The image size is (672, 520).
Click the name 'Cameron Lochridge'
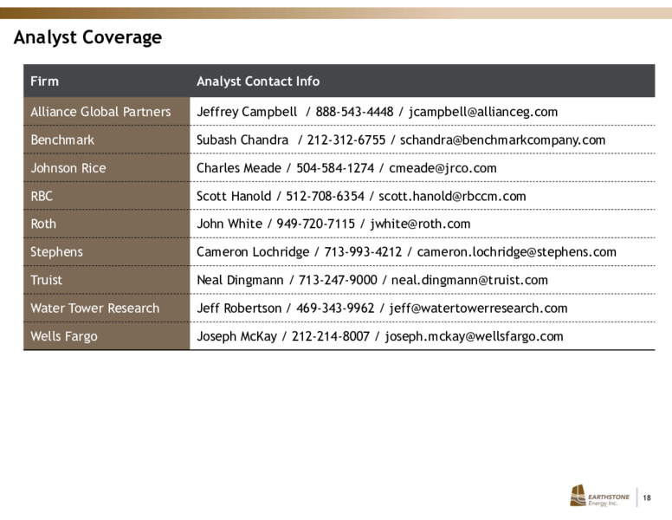253,252
